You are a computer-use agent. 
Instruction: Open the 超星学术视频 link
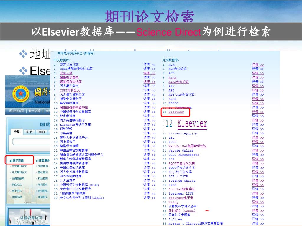(69, 146)
